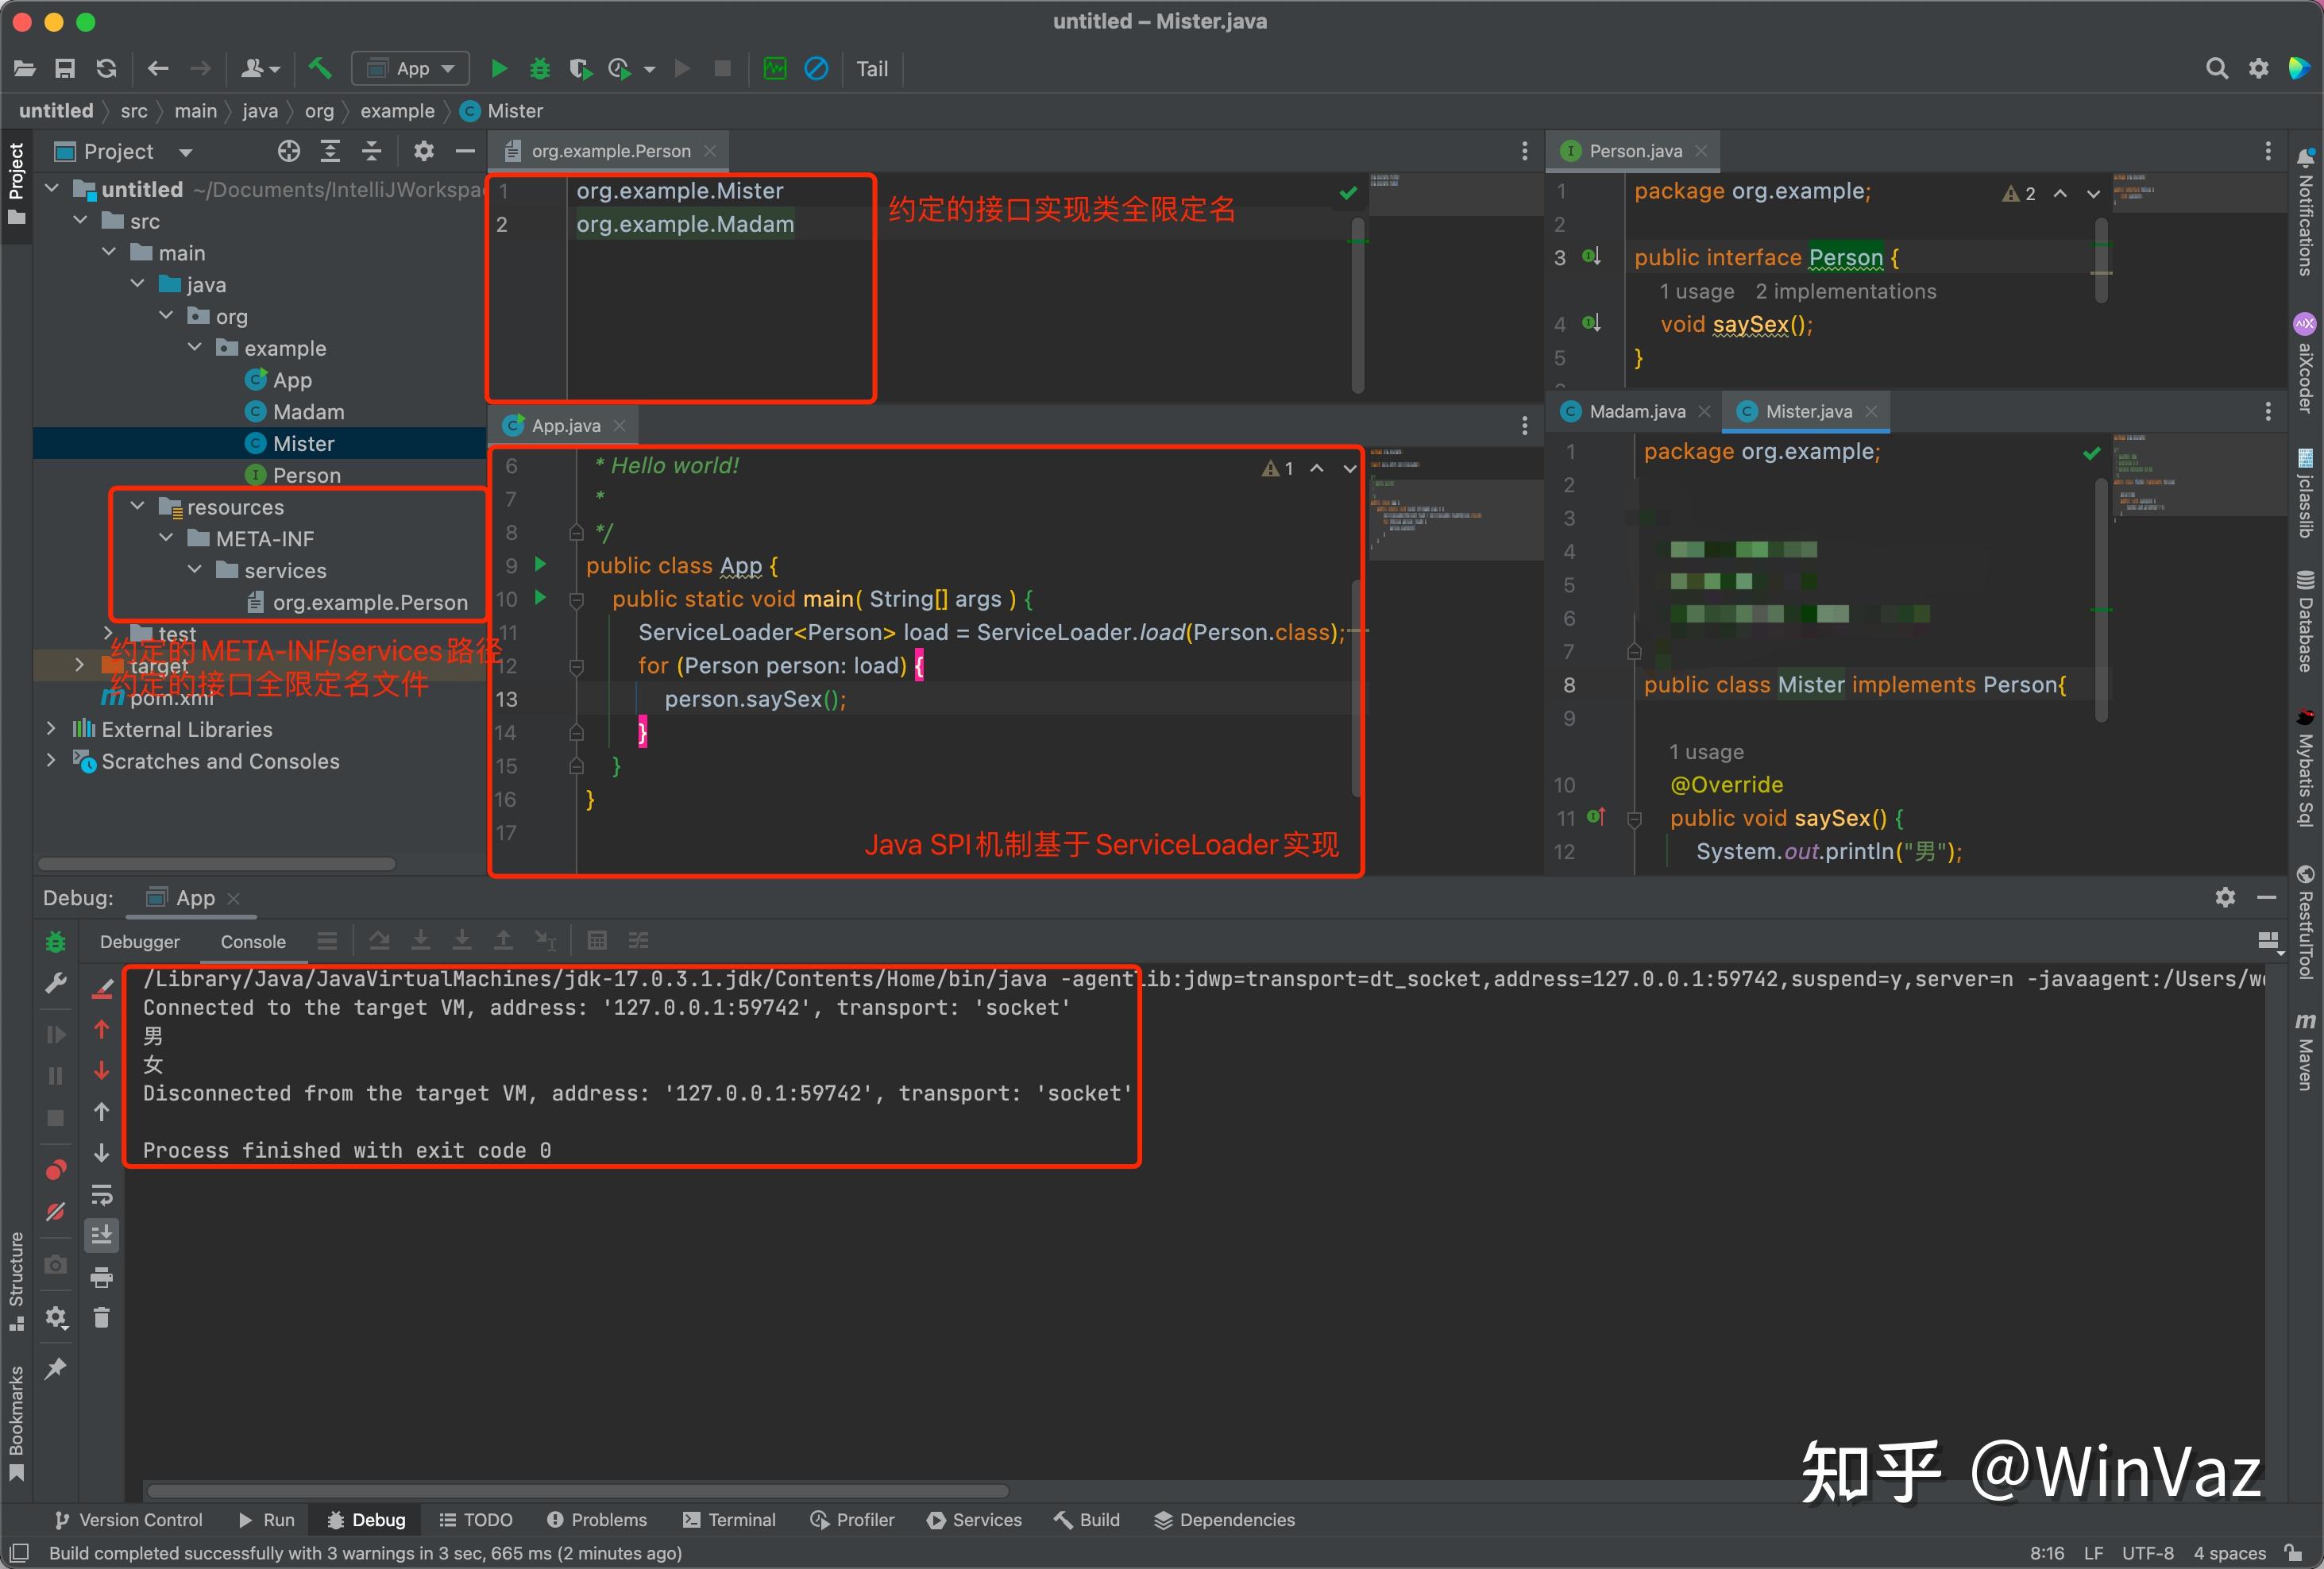Toggle soft-wrap in console
The height and width of the screenshot is (1569, 2324).
coord(102,1194)
